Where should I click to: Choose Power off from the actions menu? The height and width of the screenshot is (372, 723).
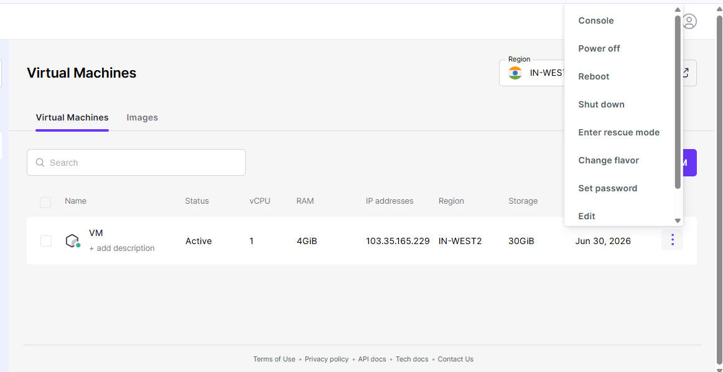(599, 48)
